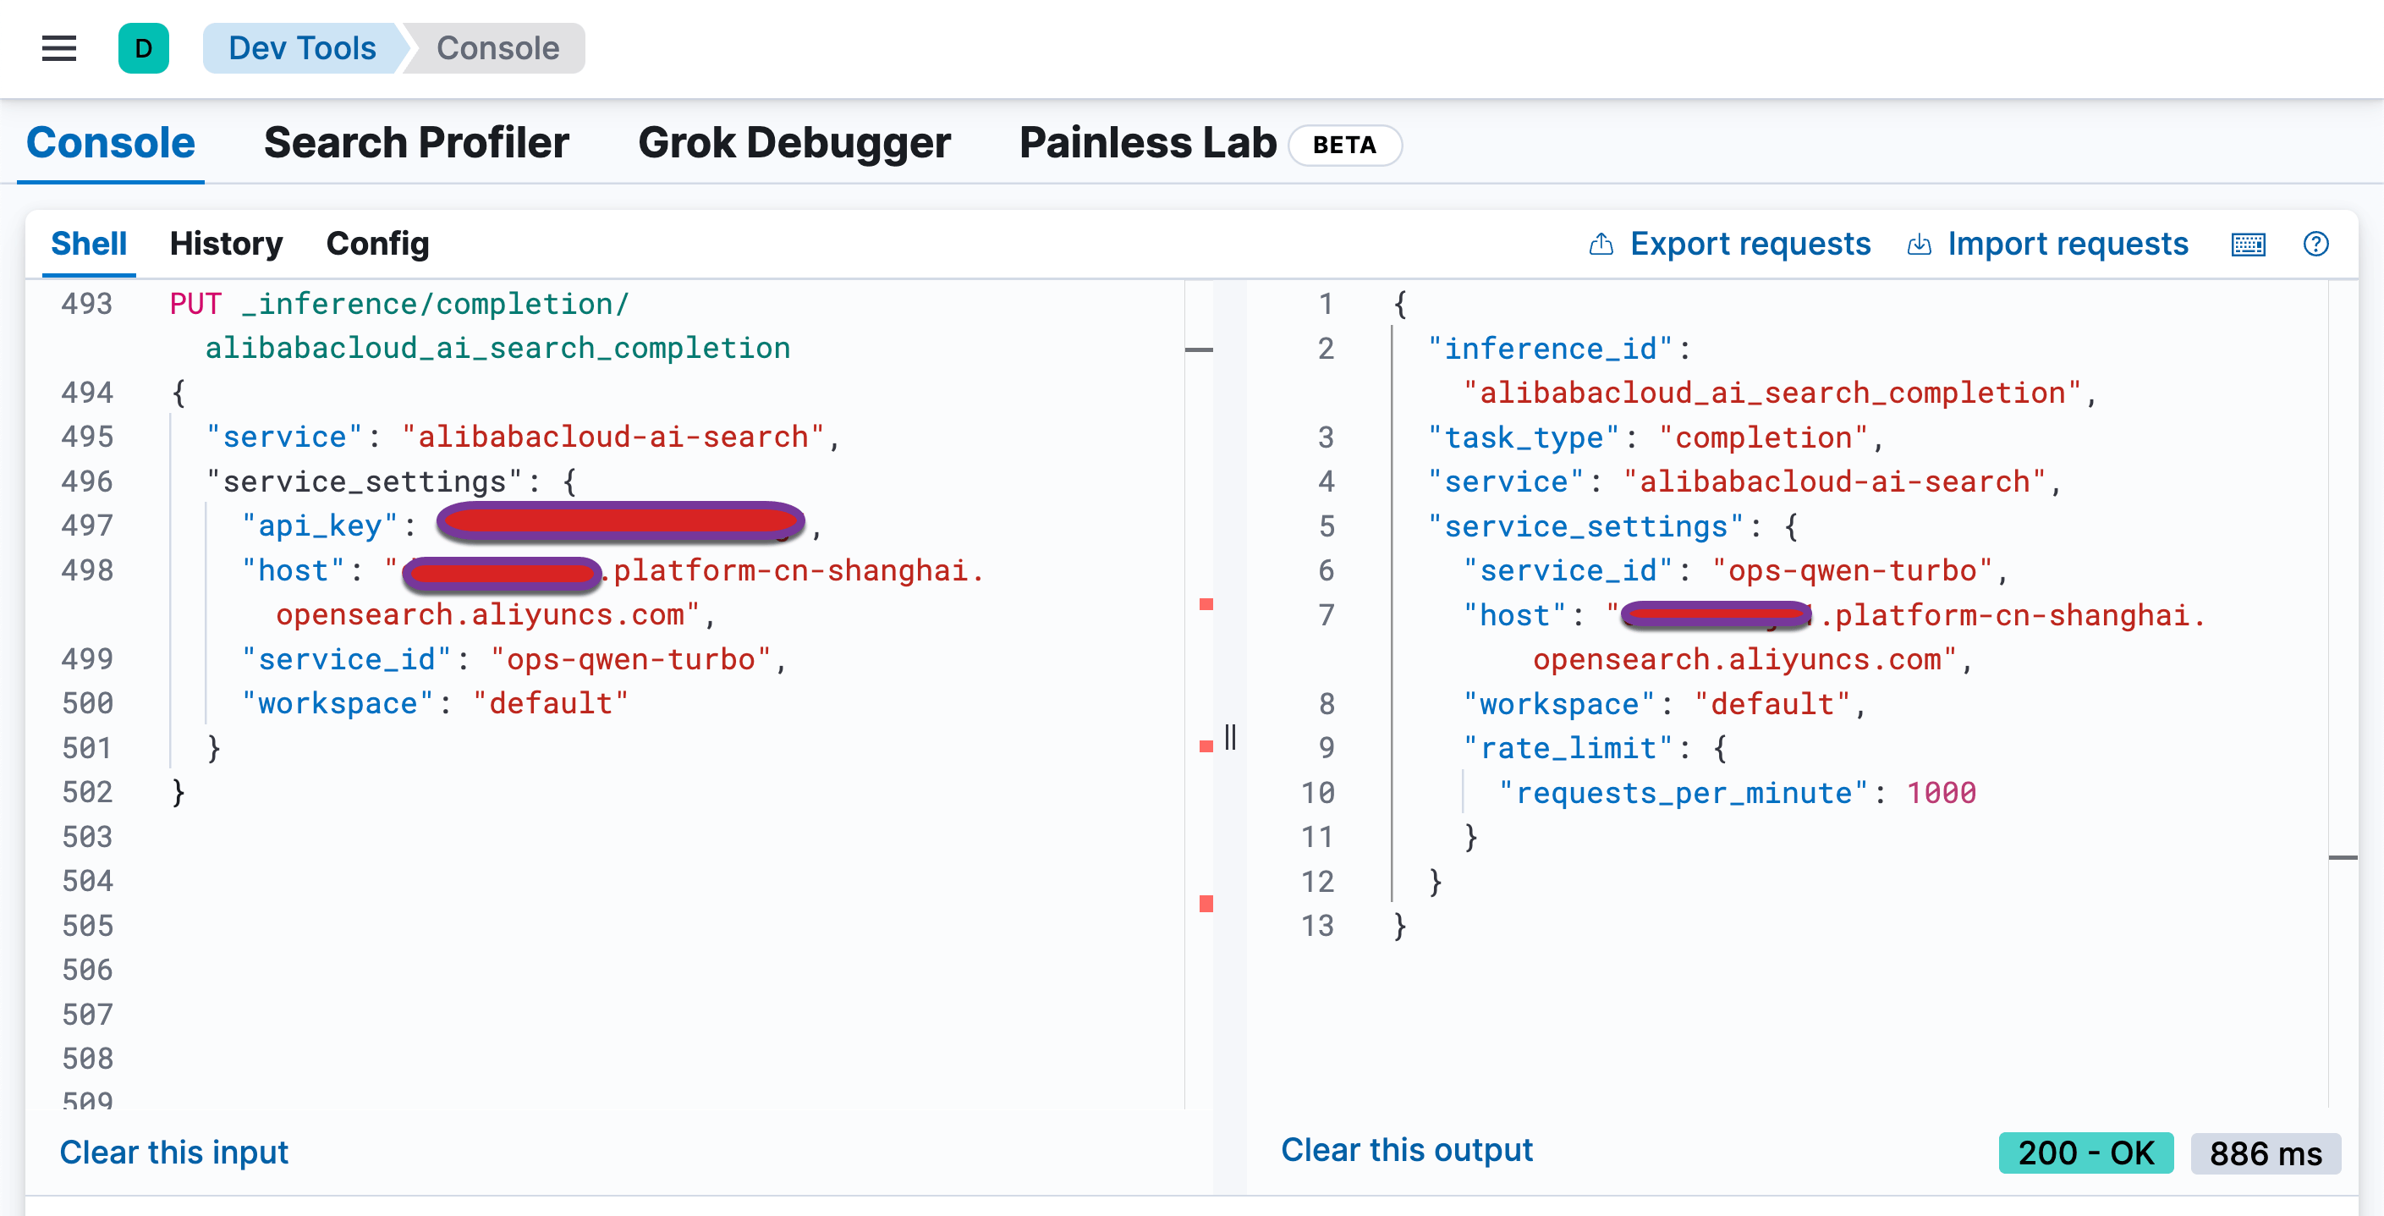Open the Grok Debugger tab
The image size is (2384, 1216).
point(794,144)
